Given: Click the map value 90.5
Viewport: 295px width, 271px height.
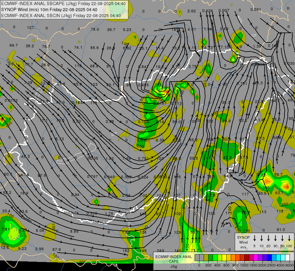Looking at the screenshot, I should (262, 193).
